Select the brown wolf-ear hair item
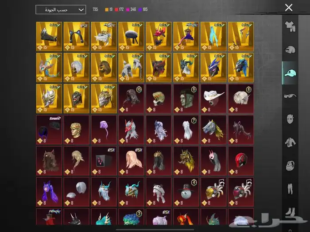Screen dimensions: 310x232 tap(49, 161)
